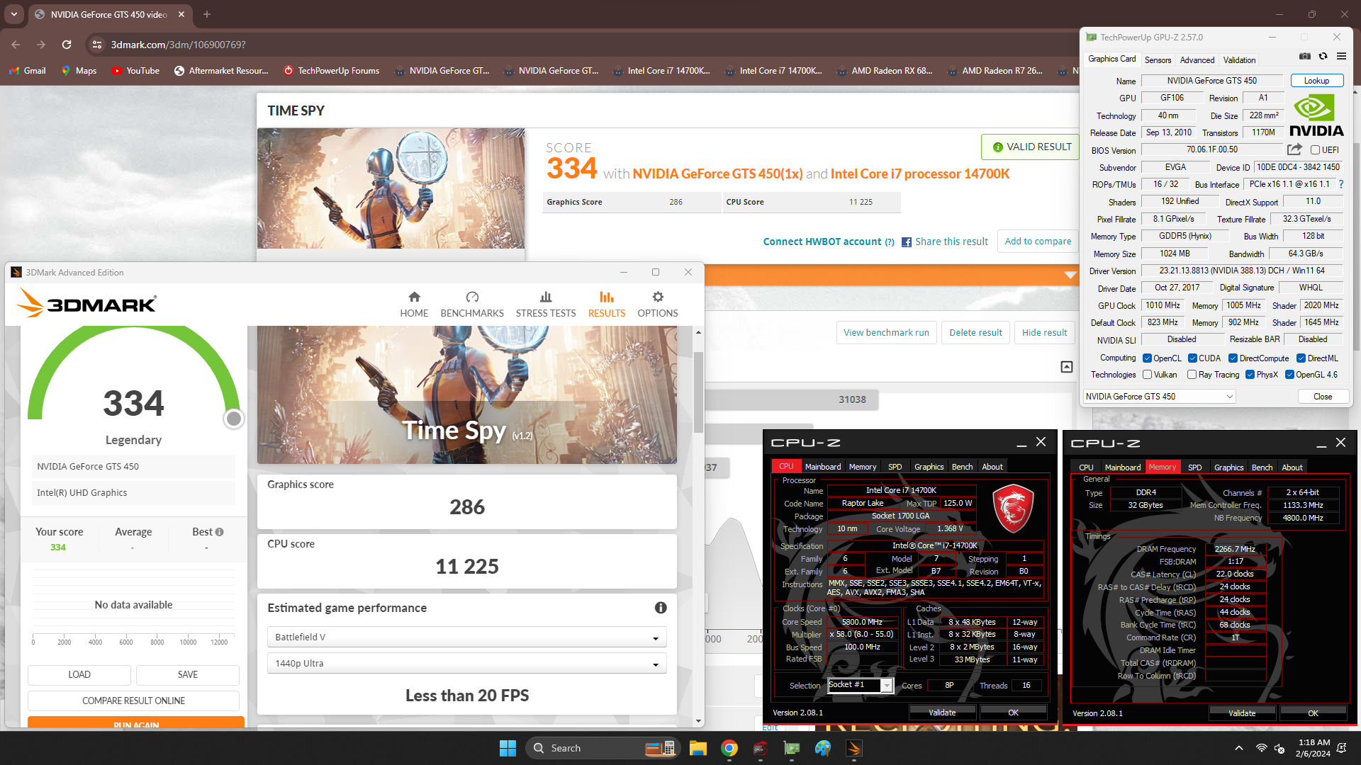Click LOAD button in 3DMark

[79, 674]
